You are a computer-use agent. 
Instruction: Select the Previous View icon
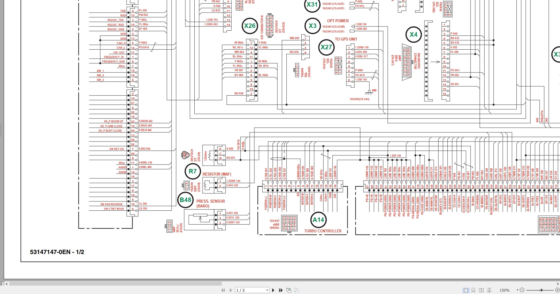(289, 290)
